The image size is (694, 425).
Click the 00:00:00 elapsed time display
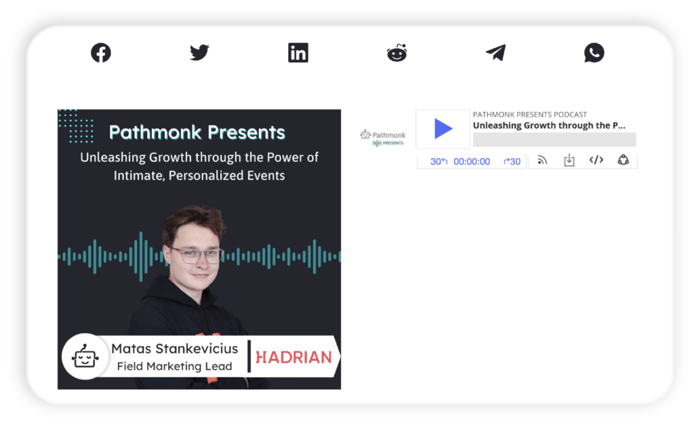[472, 161]
